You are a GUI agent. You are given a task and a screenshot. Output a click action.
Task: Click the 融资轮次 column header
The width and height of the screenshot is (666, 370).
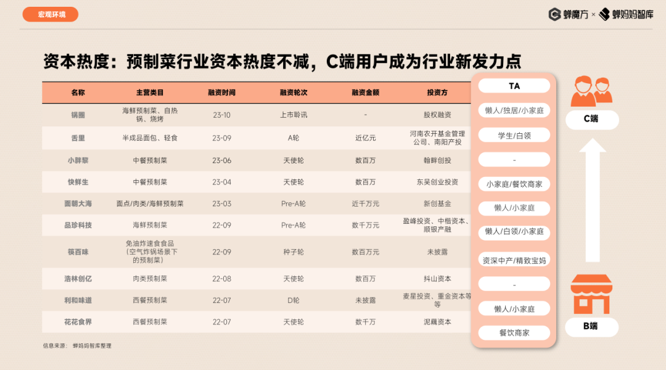click(294, 92)
